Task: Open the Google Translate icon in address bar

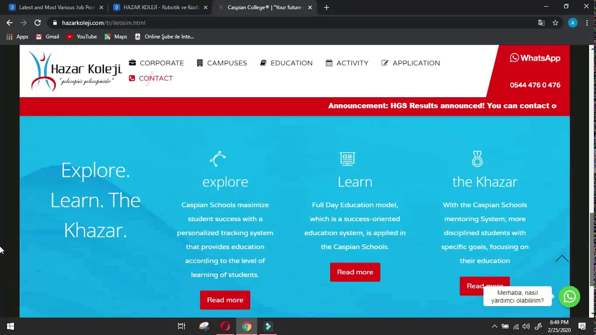Action: click(541, 23)
